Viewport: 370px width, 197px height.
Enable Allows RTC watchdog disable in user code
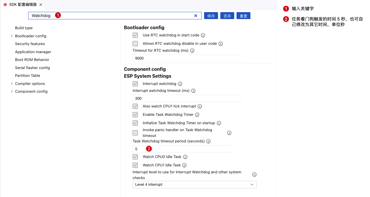point(135,44)
